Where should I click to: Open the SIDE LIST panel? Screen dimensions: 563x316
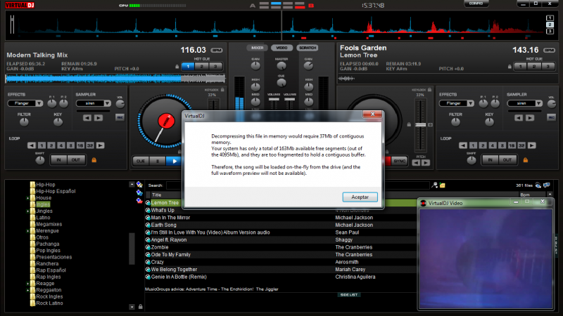[348, 295]
